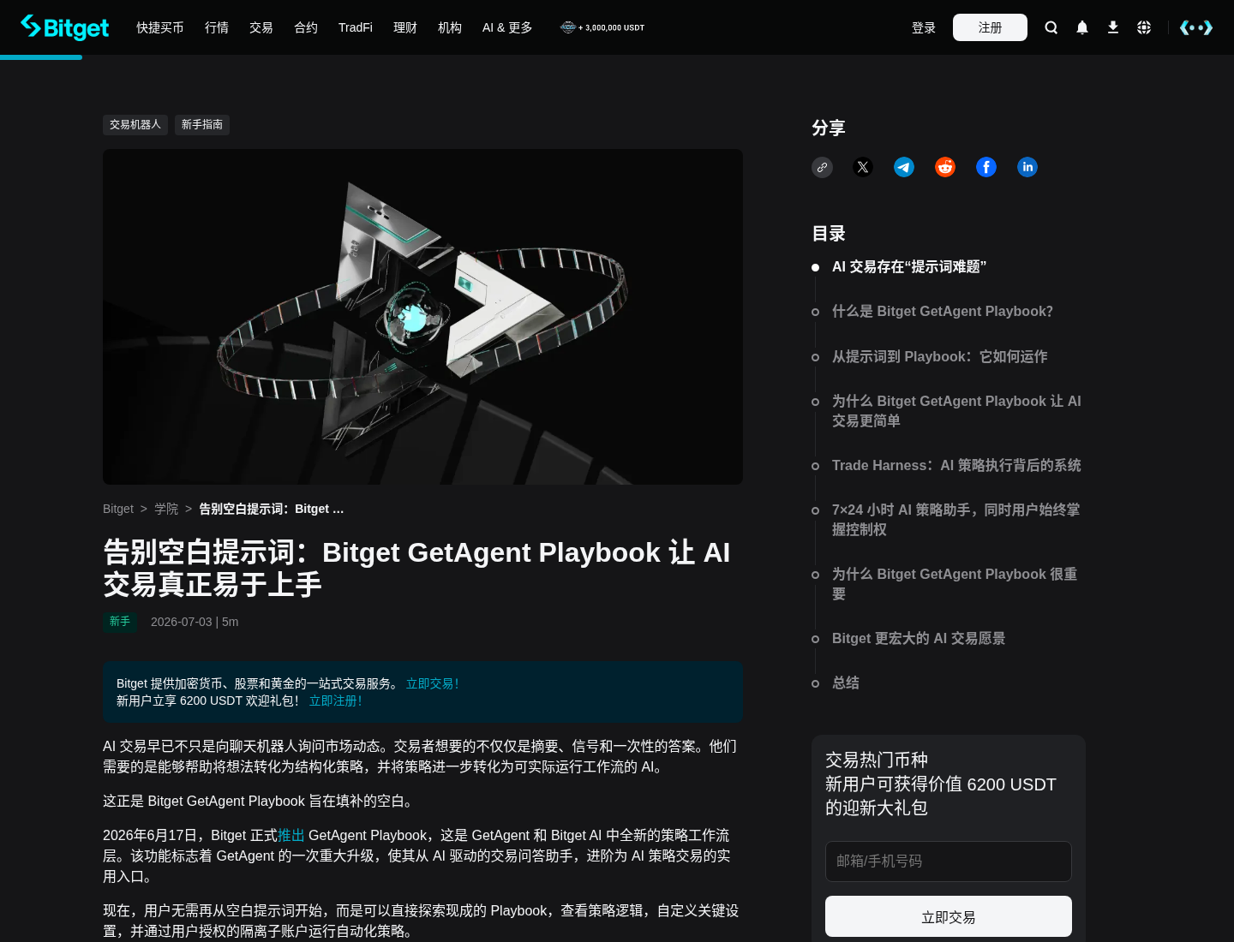1234x942 pixels.
Task: Select the 交易机器人 category tag
Action: click(135, 125)
